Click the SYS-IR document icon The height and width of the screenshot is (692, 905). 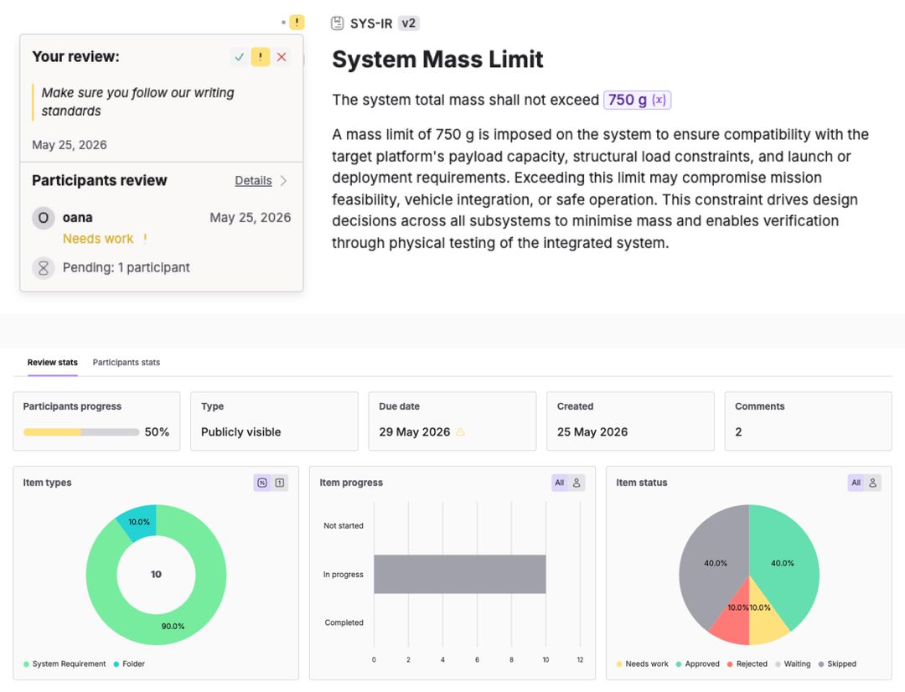click(337, 23)
